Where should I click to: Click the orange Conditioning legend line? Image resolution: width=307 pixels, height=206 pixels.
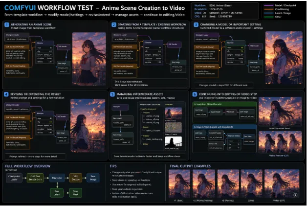tap(269, 9)
